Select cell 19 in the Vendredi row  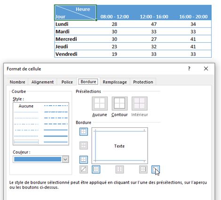tap(115, 54)
